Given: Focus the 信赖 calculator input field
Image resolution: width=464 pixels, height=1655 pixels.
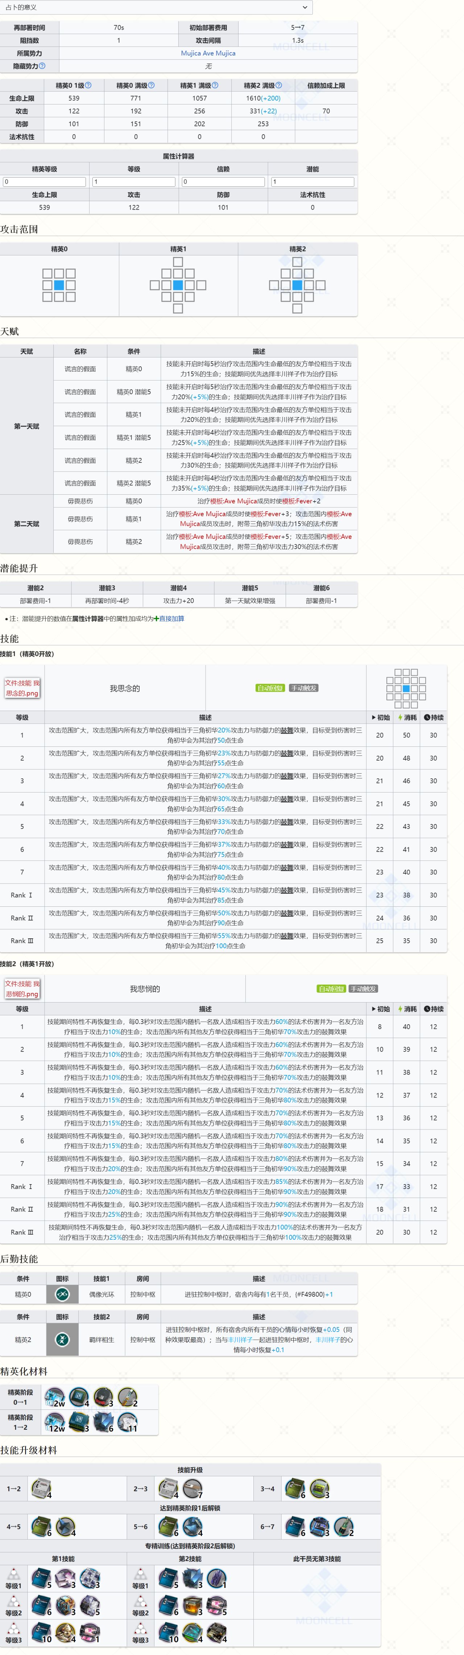Looking at the screenshot, I should pyautogui.click(x=223, y=182).
